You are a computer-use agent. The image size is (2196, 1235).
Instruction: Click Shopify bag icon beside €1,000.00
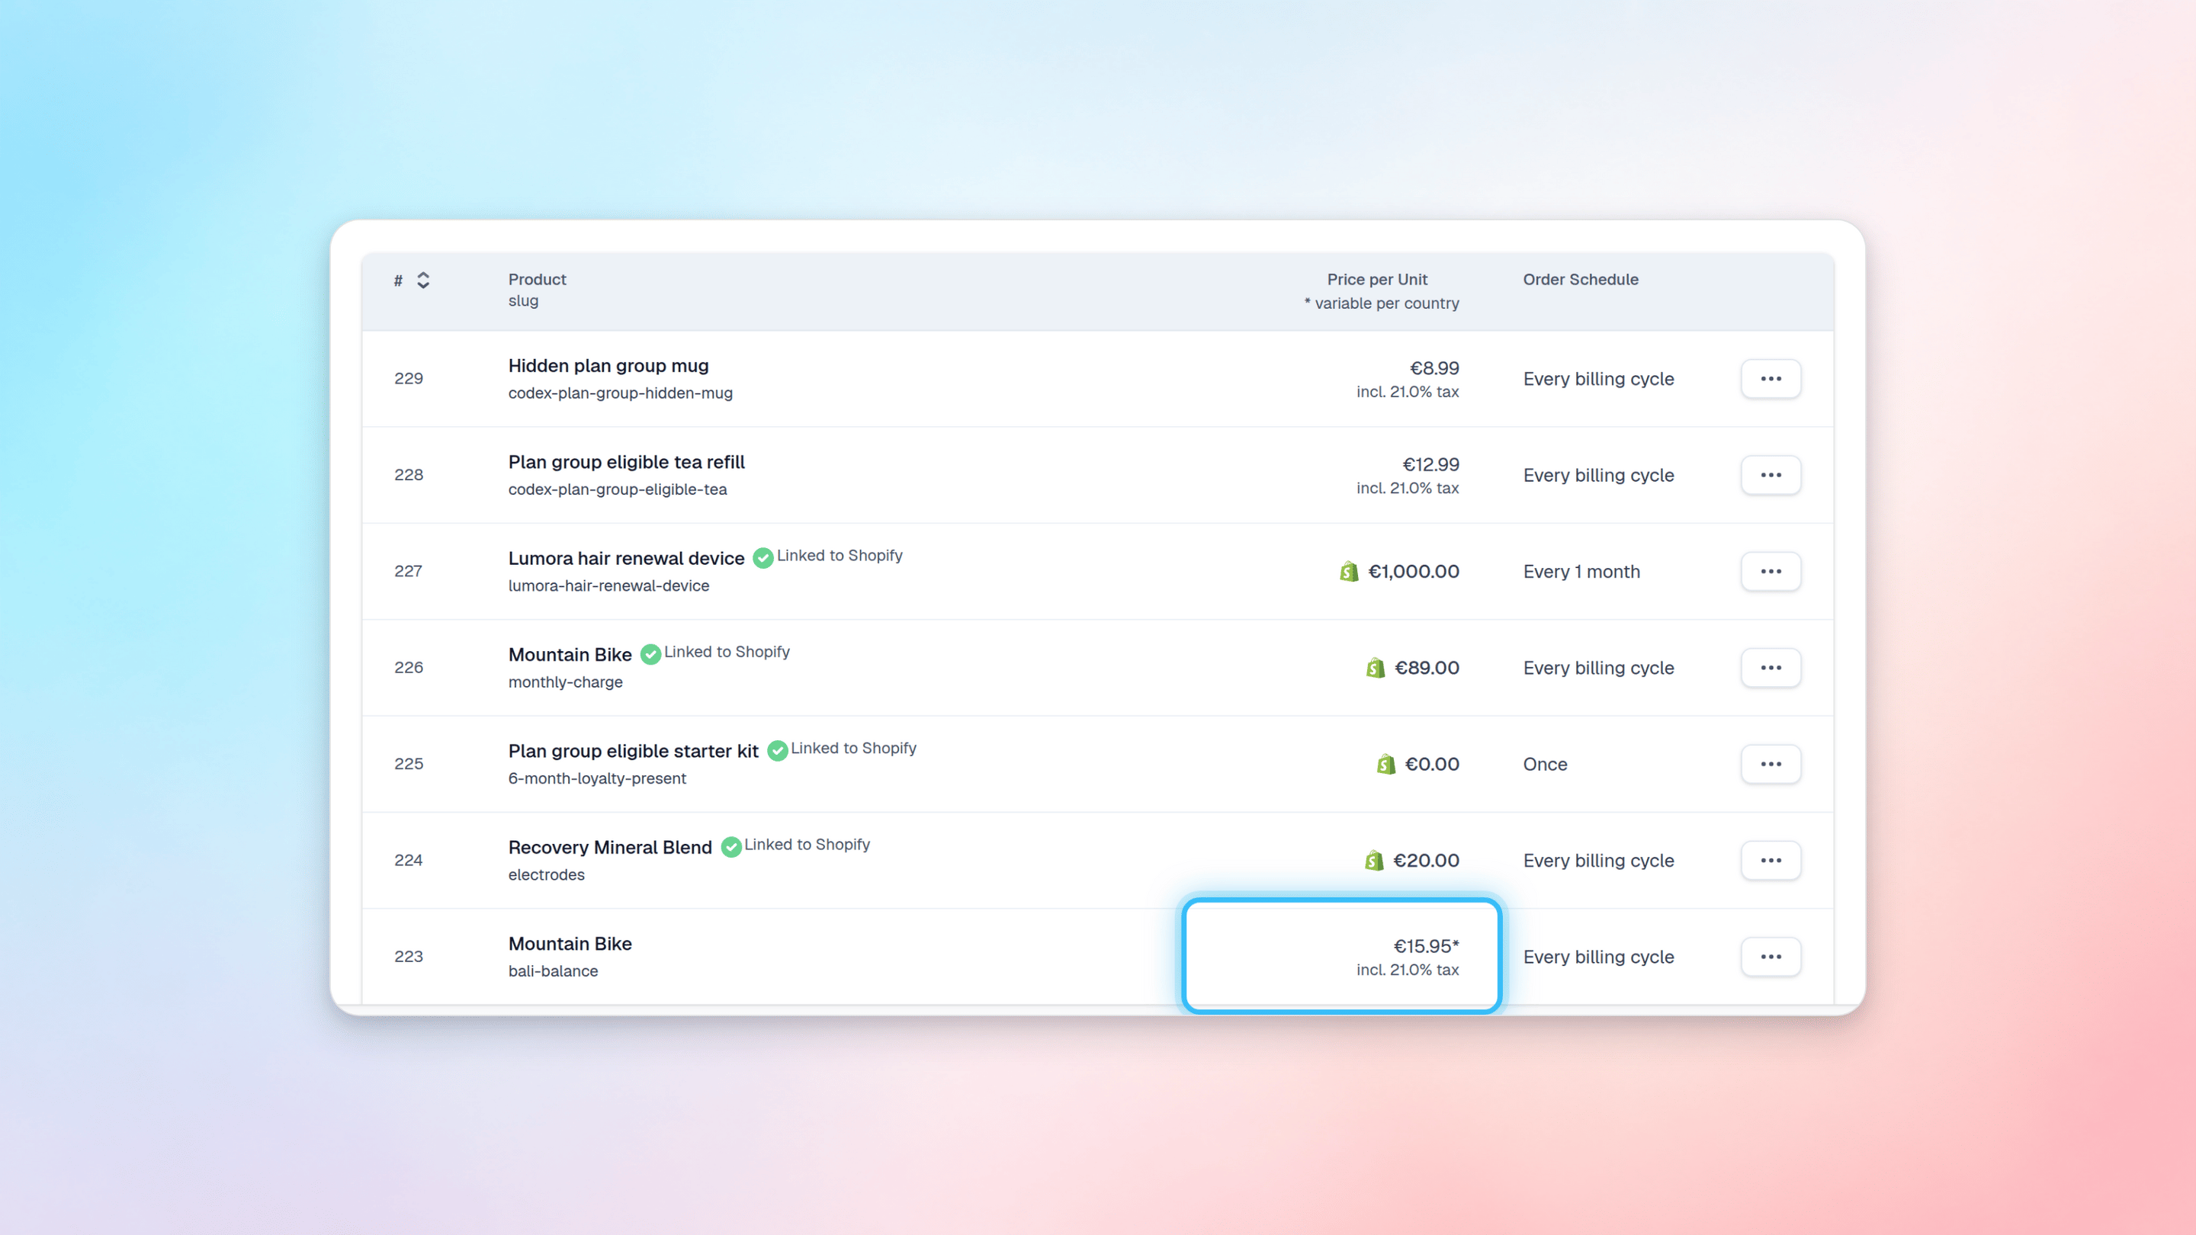[1349, 571]
